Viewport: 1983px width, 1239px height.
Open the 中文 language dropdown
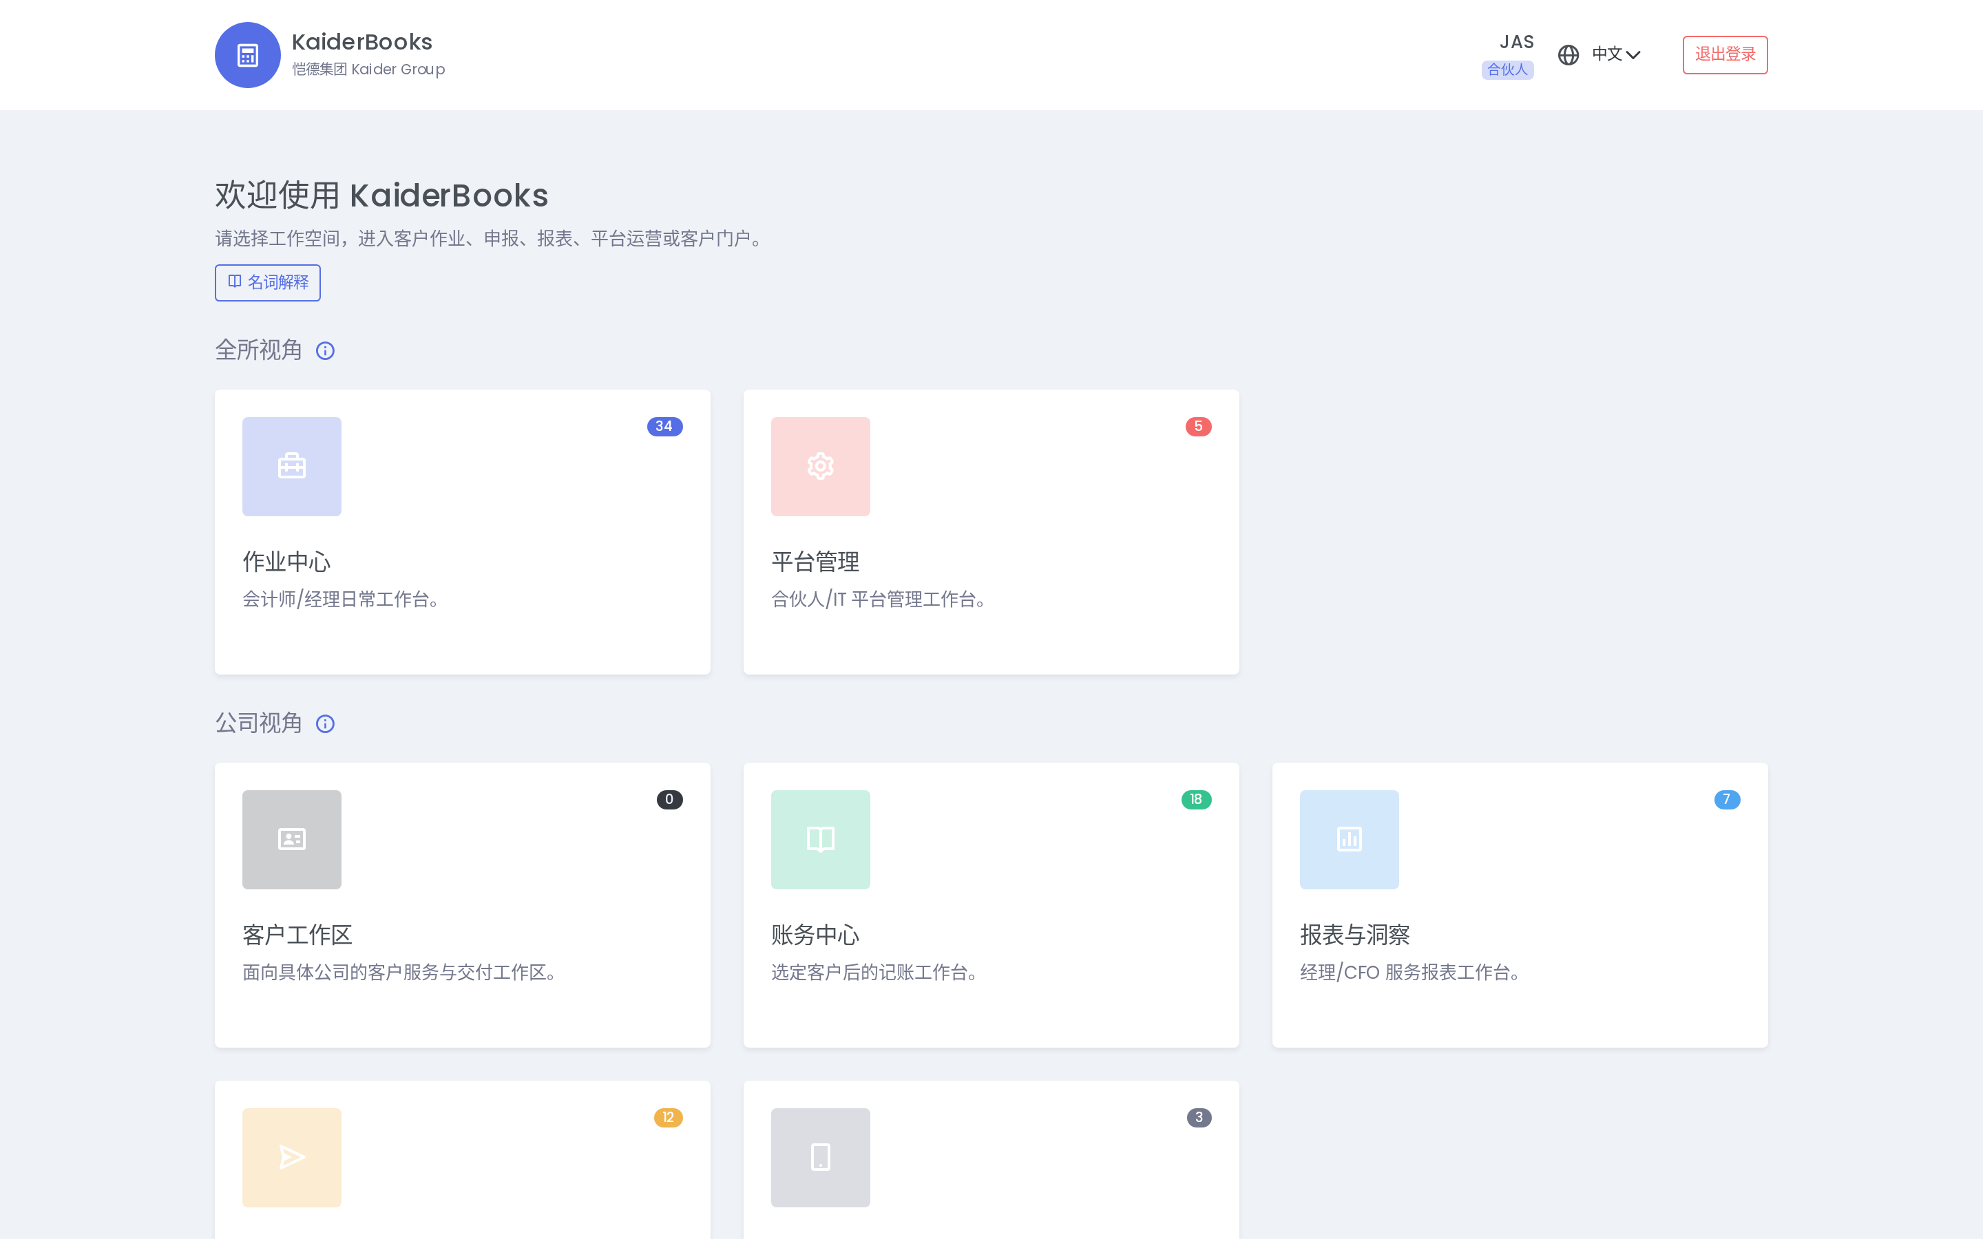coord(1616,54)
